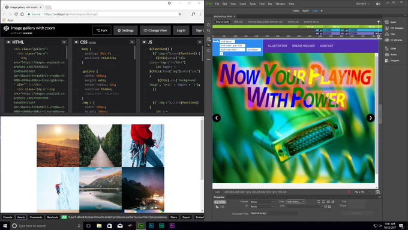Click the Windows Start button
The image size is (408, 230).
[5, 226]
